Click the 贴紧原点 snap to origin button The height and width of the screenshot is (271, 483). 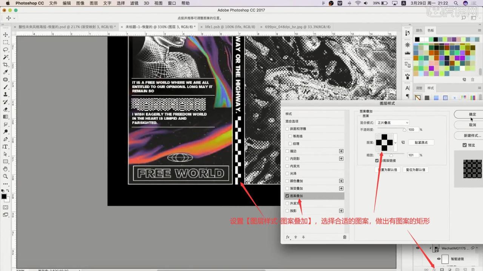click(421, 143)
